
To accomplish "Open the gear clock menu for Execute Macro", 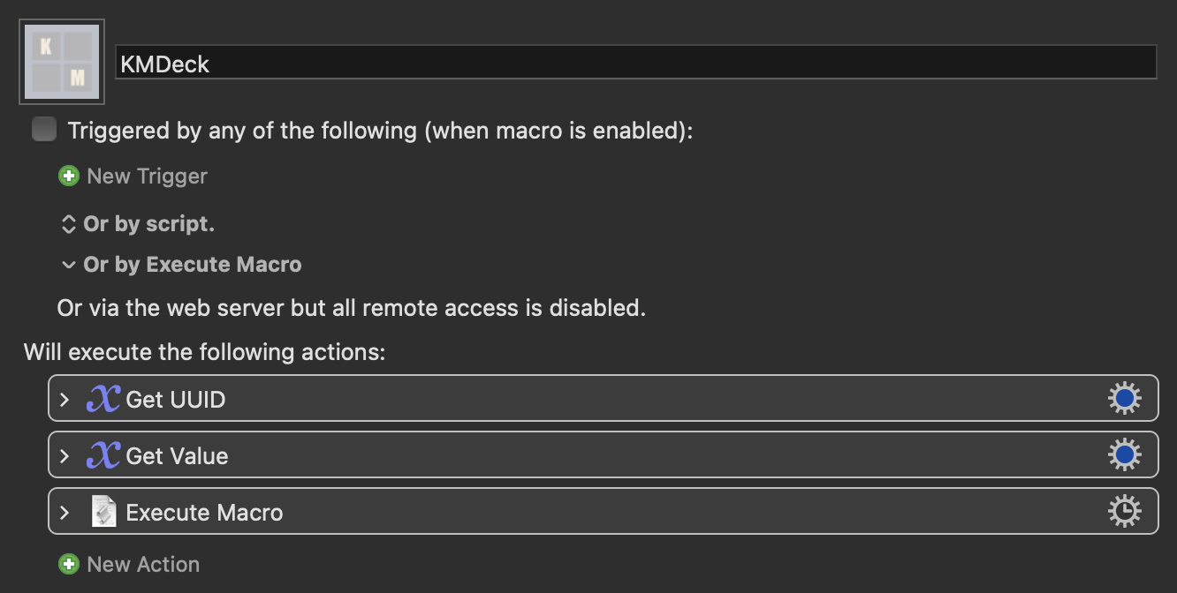I will (1125, 512).
